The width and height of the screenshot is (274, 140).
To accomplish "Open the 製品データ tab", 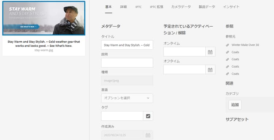I will tap(207, 7).
